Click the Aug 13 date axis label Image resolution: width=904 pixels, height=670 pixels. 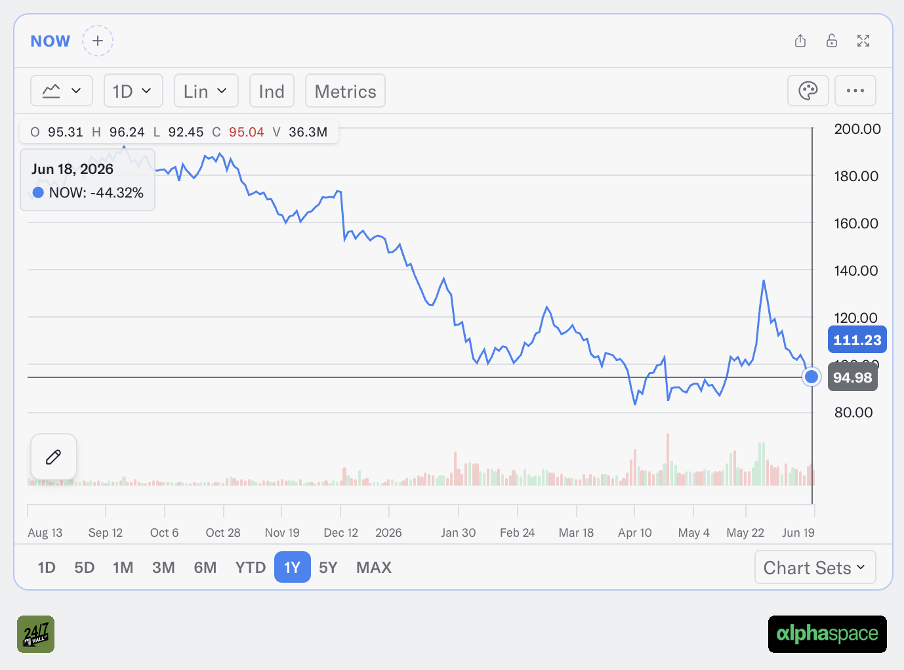pos(45,533)
